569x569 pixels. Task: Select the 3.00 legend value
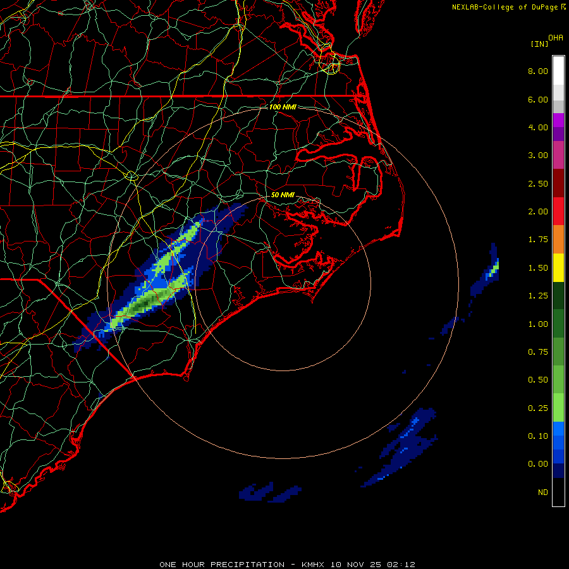pos(538,156)
